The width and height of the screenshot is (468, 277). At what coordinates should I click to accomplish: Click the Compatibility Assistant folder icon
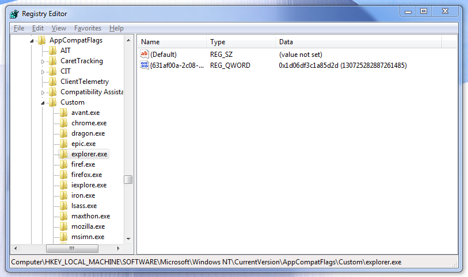(x=53, y=92)
